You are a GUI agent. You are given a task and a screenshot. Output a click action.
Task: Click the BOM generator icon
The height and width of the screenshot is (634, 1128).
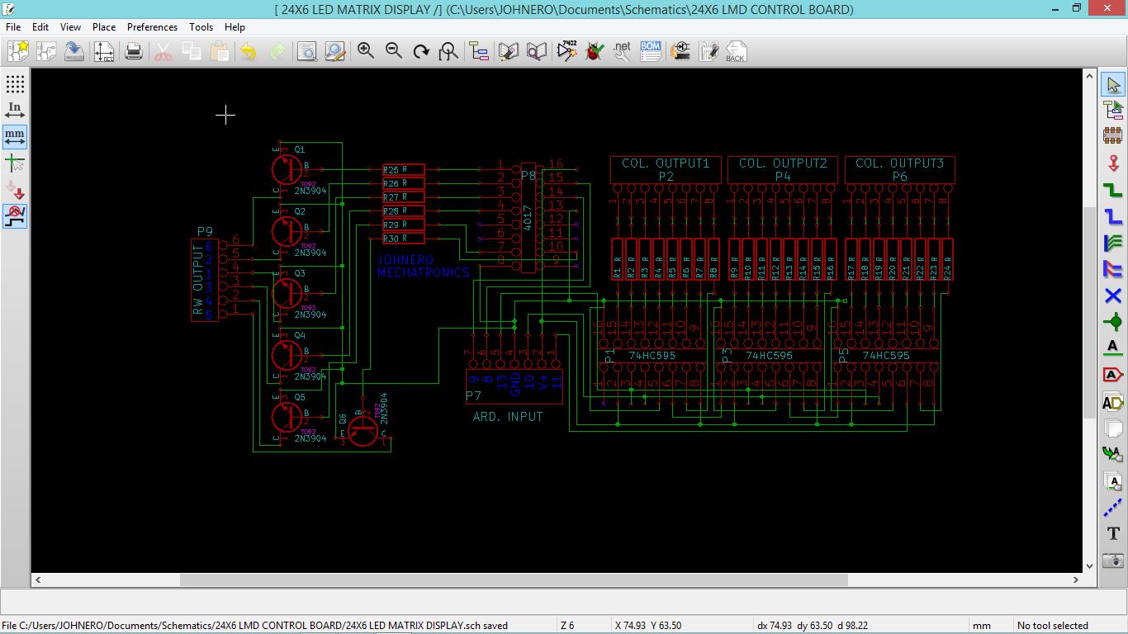point(651,51)
